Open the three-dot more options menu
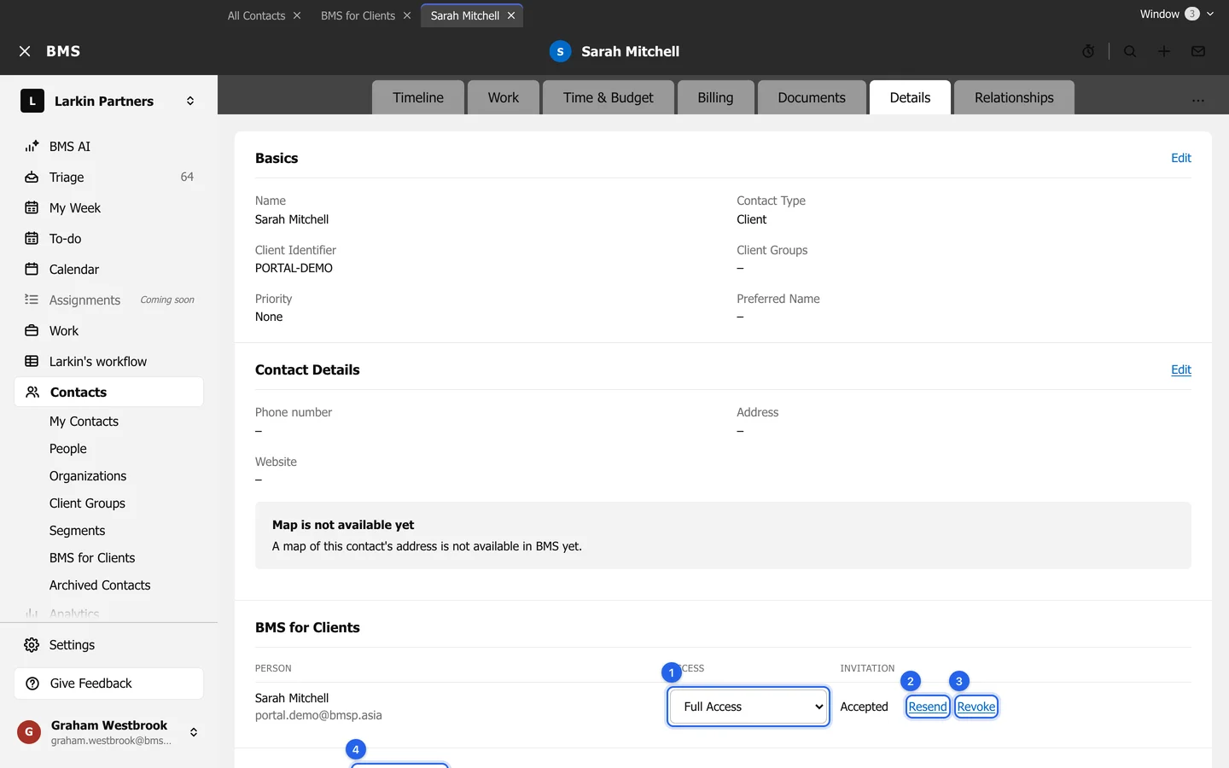The height and width of the screenshot is (768, 1229). click(1198, 100)
